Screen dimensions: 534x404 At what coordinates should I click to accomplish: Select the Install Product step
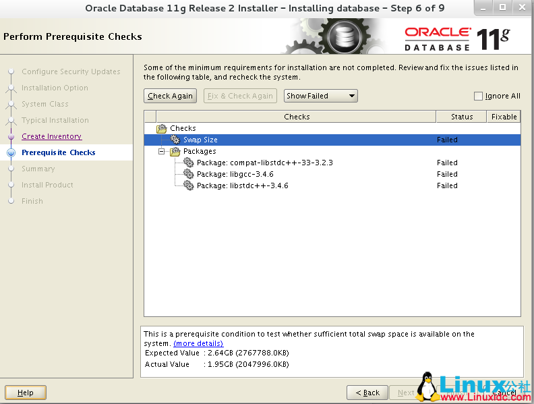[x=47, y=185]
